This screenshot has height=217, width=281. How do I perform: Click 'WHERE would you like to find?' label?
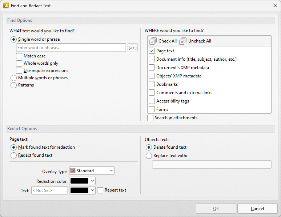(174, 31)
